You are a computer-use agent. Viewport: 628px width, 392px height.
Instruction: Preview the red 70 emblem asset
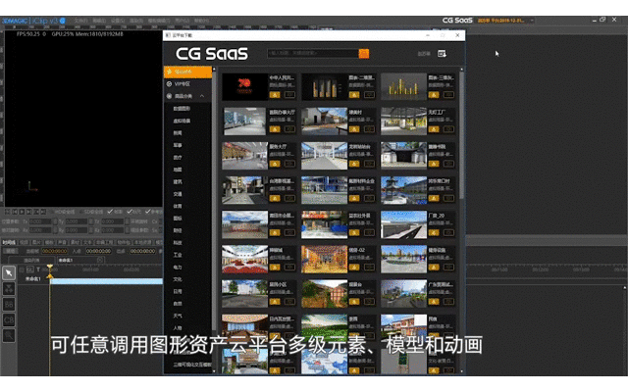(x=289, y=95)
